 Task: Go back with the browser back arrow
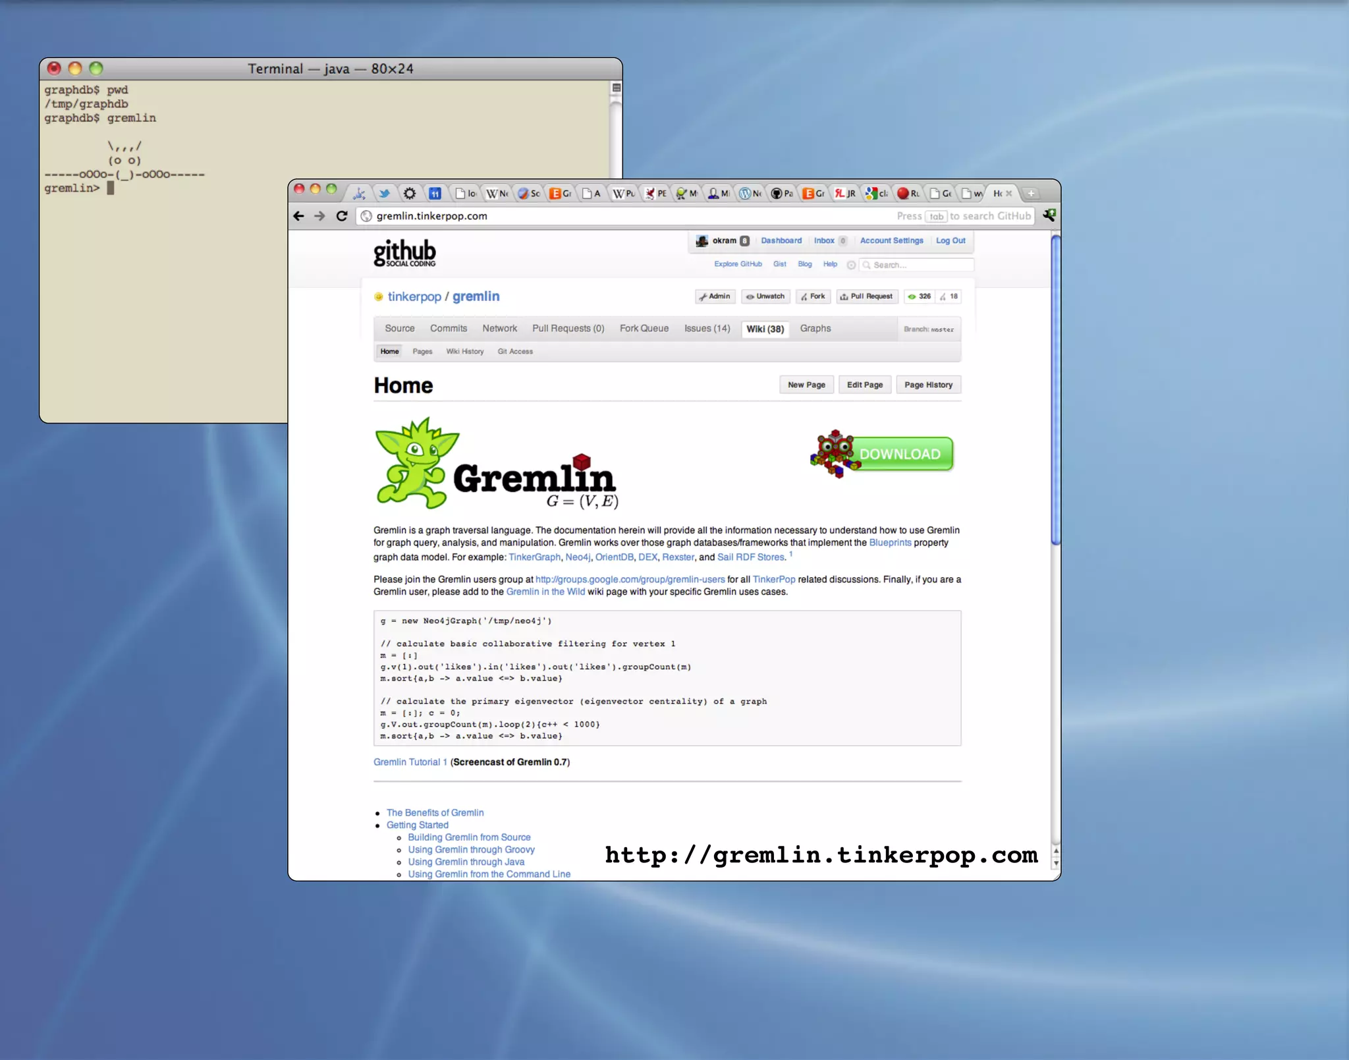point(298,215)
